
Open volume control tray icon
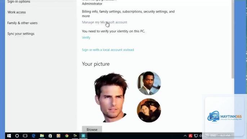[201, 136]
